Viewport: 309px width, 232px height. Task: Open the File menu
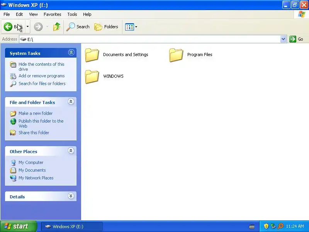pyautogui.click(x=7, y=14)
